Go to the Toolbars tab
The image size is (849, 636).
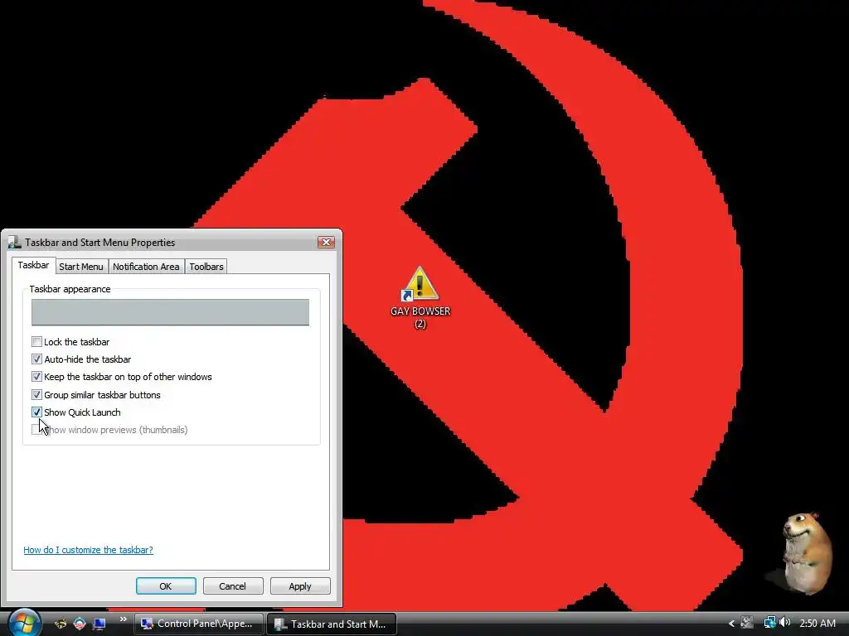click(x=206, y=267)
